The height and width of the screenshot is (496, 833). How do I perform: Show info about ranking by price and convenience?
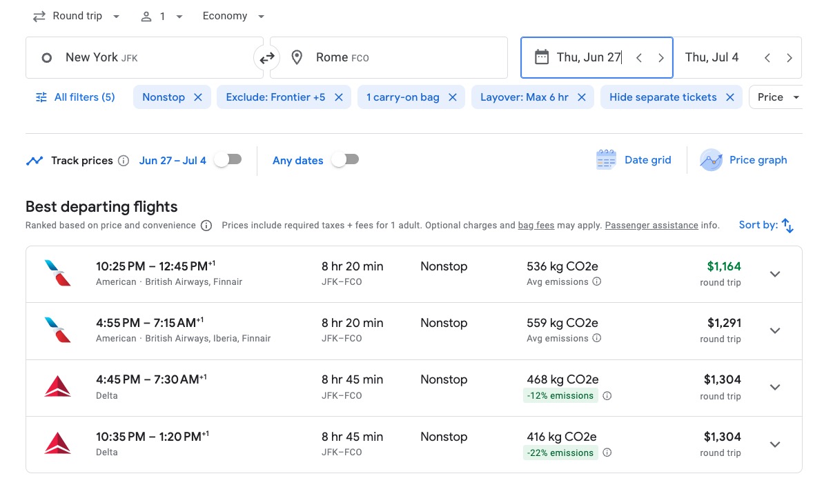[206, 226]
